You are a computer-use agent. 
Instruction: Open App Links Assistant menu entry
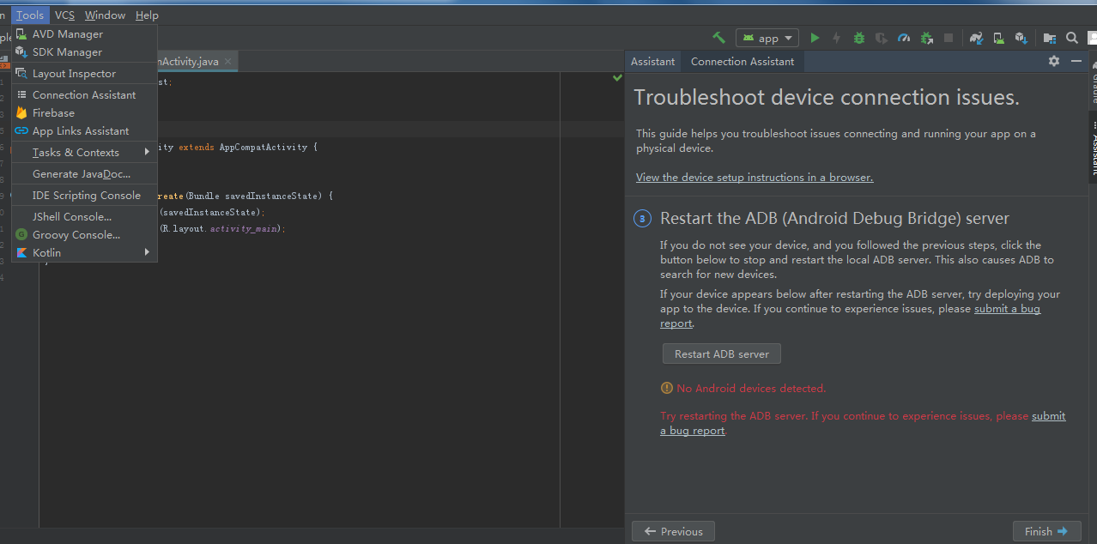point(84,131)
